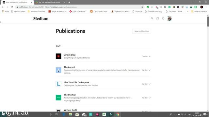The image size is (209, 117).
Task: Select the Your publications on Medium tab
Action: click(x=17, y=2)
